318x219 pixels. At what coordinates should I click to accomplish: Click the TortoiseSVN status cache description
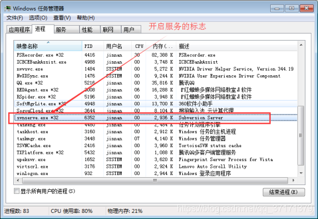[x=210, y=145]
